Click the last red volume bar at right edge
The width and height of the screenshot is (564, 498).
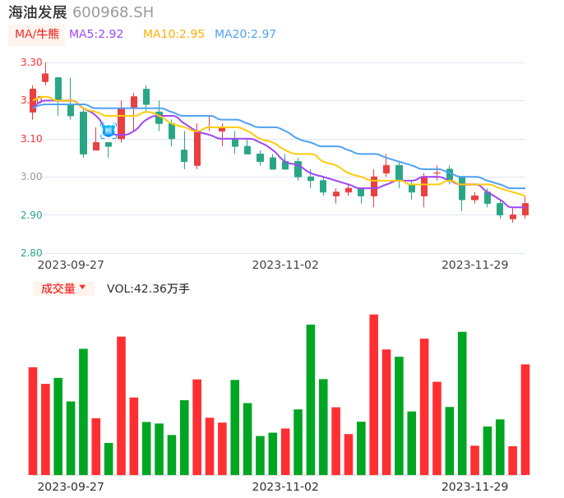[x=525, y=420]
